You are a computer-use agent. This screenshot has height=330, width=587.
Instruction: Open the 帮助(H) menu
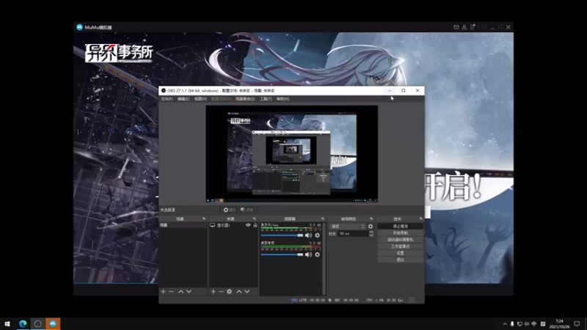point(282,99)
